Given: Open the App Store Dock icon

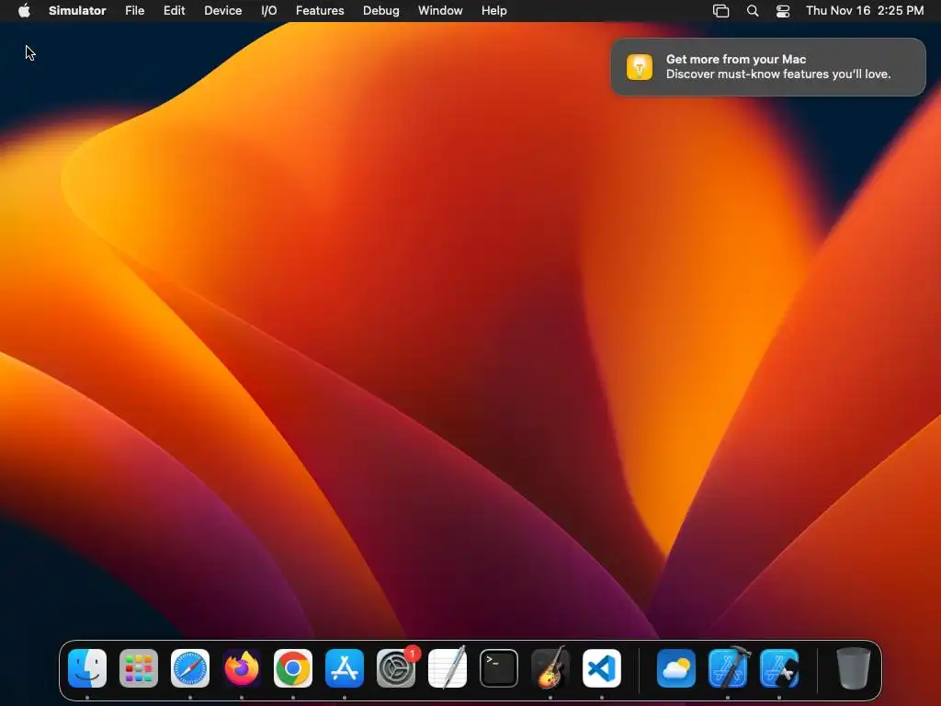Looking at the screenshot, I should [x=345, y=668].
